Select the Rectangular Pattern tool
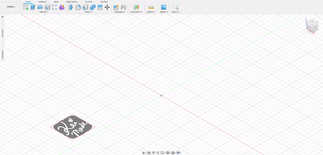 55,7
